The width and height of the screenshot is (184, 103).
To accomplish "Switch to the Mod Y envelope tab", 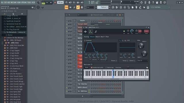I will pyautogui.click(x=103, y=37).
